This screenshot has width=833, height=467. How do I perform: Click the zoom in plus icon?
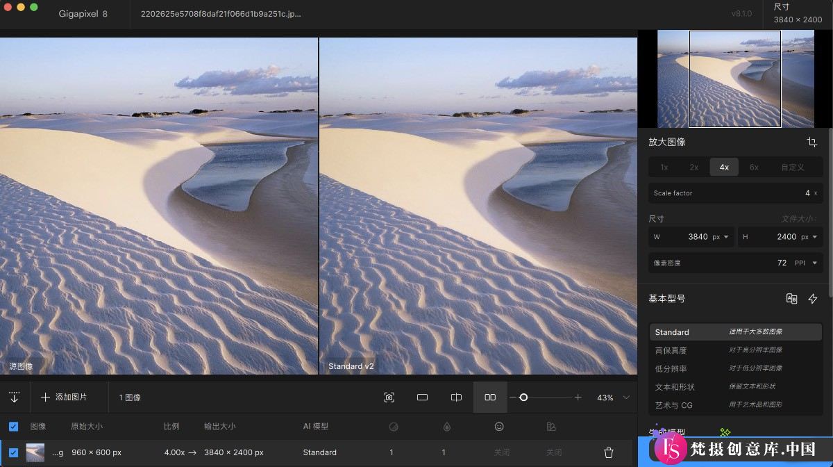[x=578, y=398]
